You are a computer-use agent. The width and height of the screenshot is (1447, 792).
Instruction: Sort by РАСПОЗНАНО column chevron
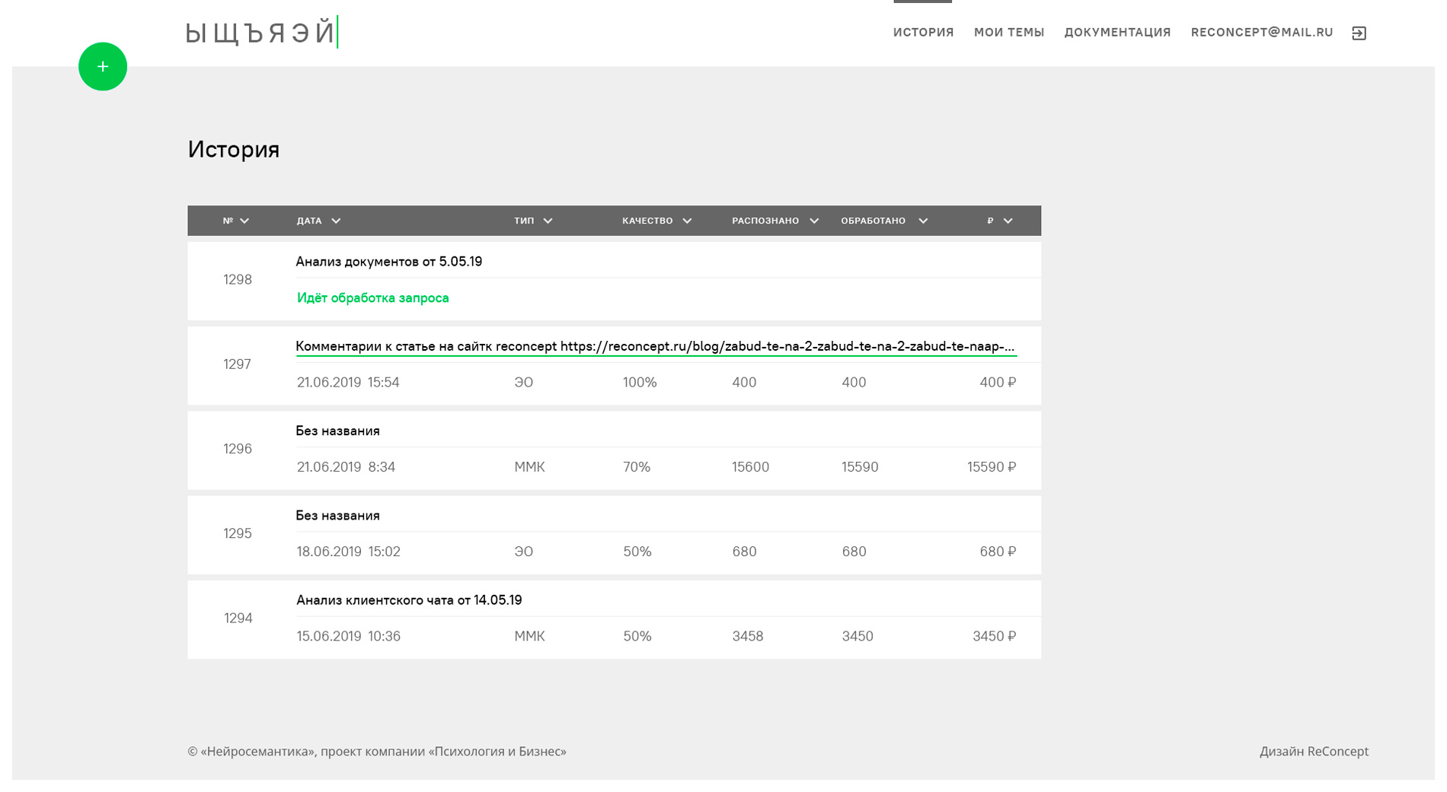[x=814, y=221]
